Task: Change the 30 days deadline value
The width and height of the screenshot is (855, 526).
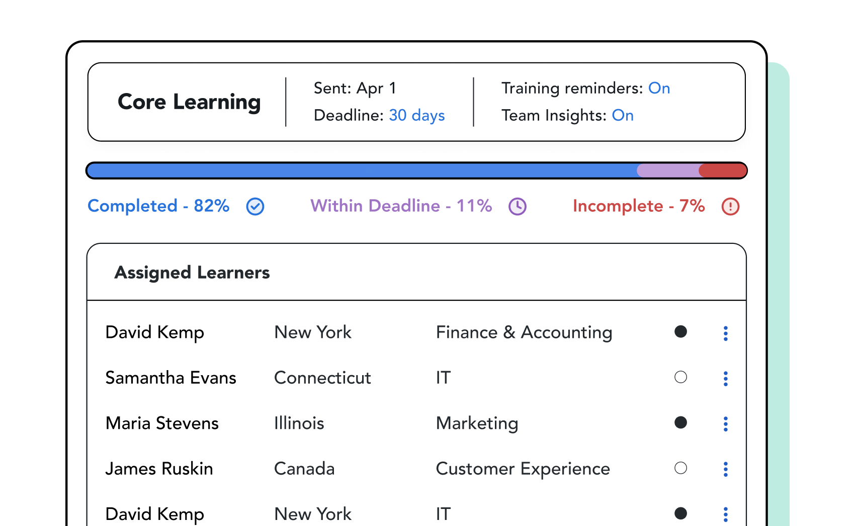Action: point(416,116)
